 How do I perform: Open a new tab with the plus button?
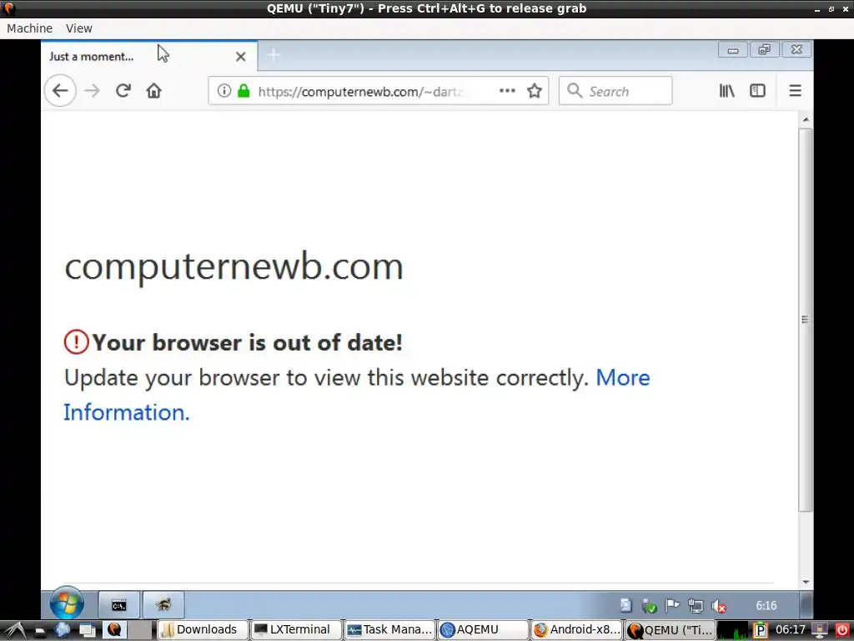click(274, 54)
